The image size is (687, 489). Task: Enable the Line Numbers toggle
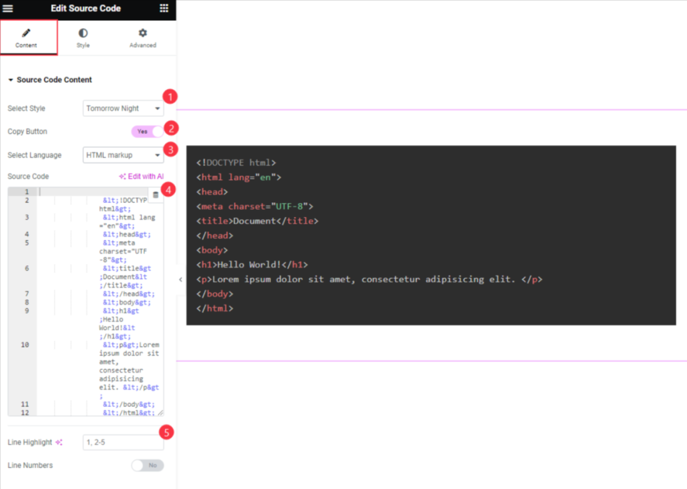pos(147,465)
